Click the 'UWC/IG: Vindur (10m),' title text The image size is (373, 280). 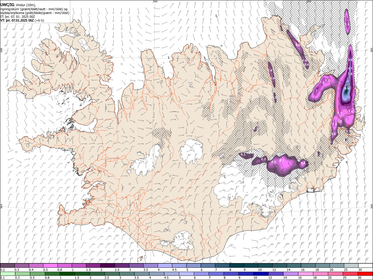[18, 5]
